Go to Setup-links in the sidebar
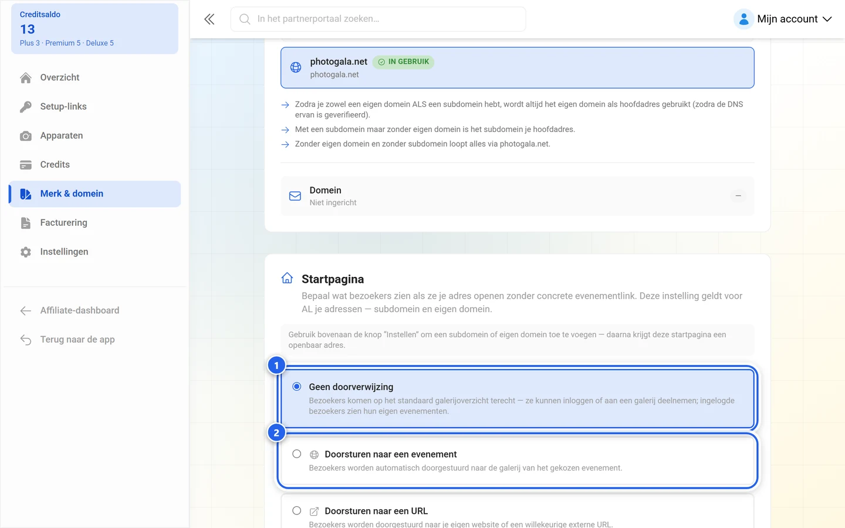 pos(94,107)
